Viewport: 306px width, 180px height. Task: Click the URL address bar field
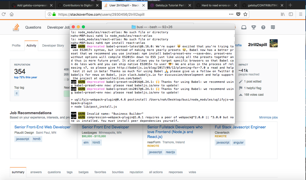[x=147, y=14]
